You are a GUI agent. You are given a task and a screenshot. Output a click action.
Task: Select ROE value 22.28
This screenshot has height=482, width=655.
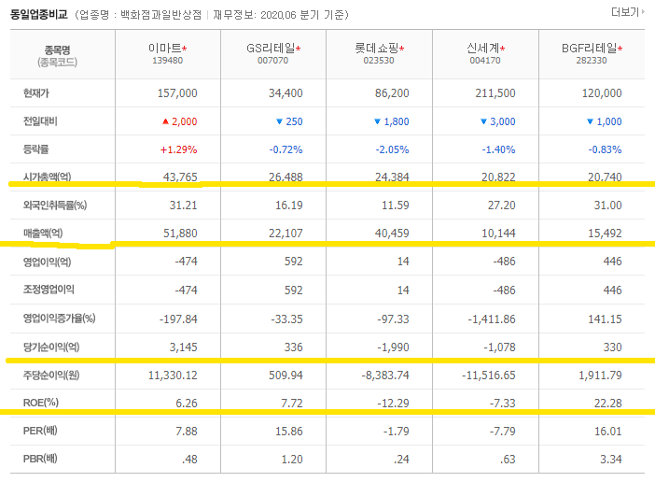point(608,403)
